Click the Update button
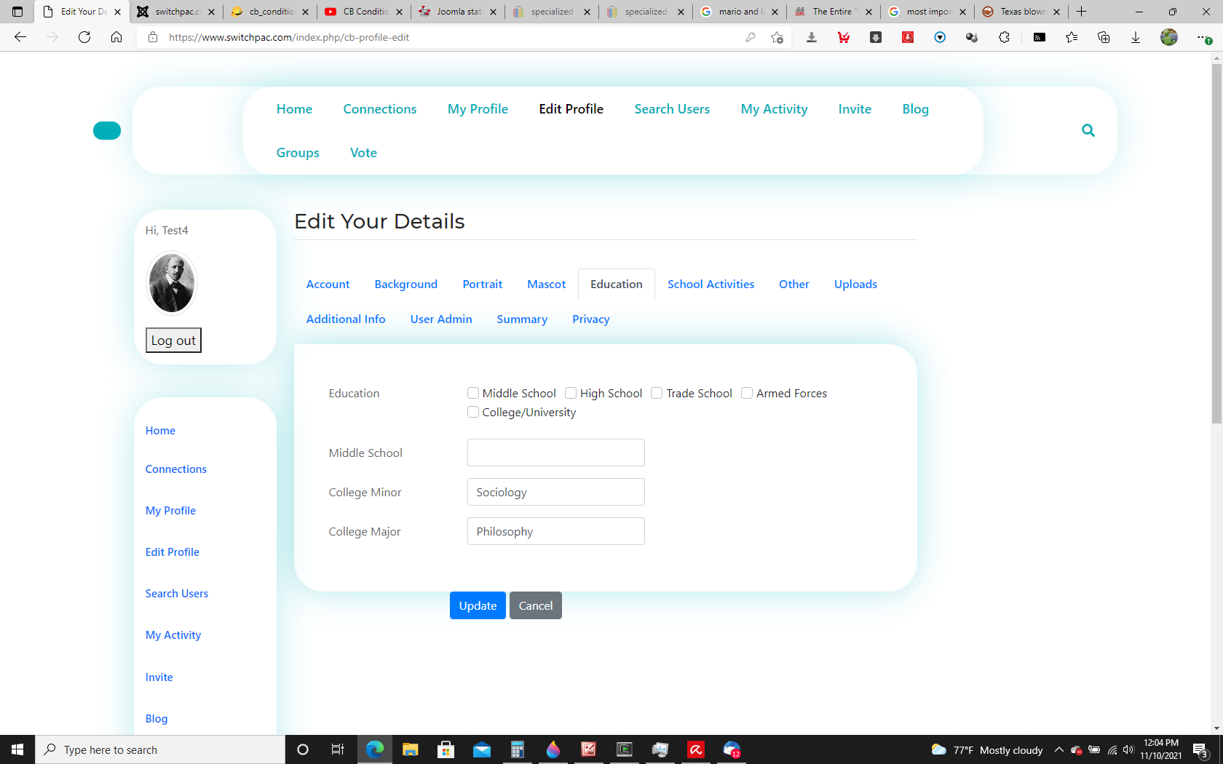Viewport: 1223px width, 764px height. point(478,605)
